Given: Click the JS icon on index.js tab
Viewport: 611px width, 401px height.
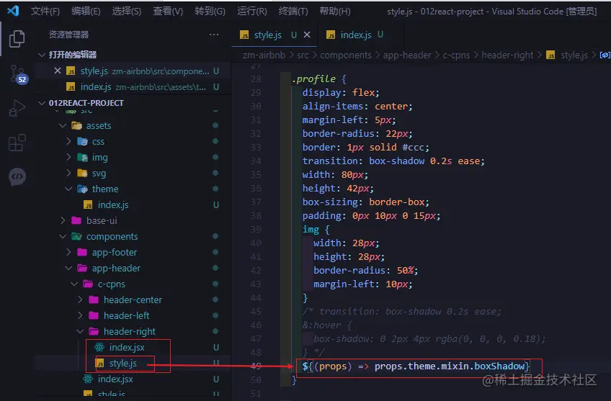Looking at the screenshot, I should point(331,35).
